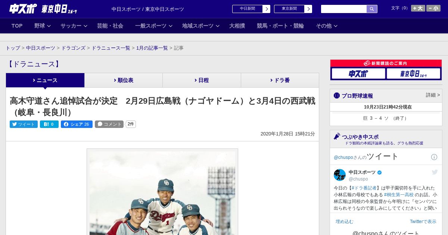
Task: Click the Twitter bird icon in the tweet
Action: [x=435, y=172]
